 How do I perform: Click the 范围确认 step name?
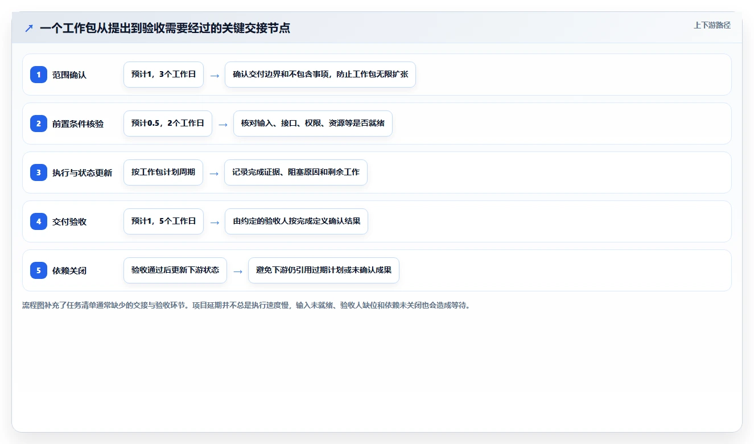(x=69, y=75)
